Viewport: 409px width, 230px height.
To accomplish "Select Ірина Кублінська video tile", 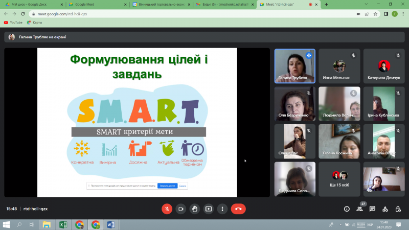I will coord(384,104).
